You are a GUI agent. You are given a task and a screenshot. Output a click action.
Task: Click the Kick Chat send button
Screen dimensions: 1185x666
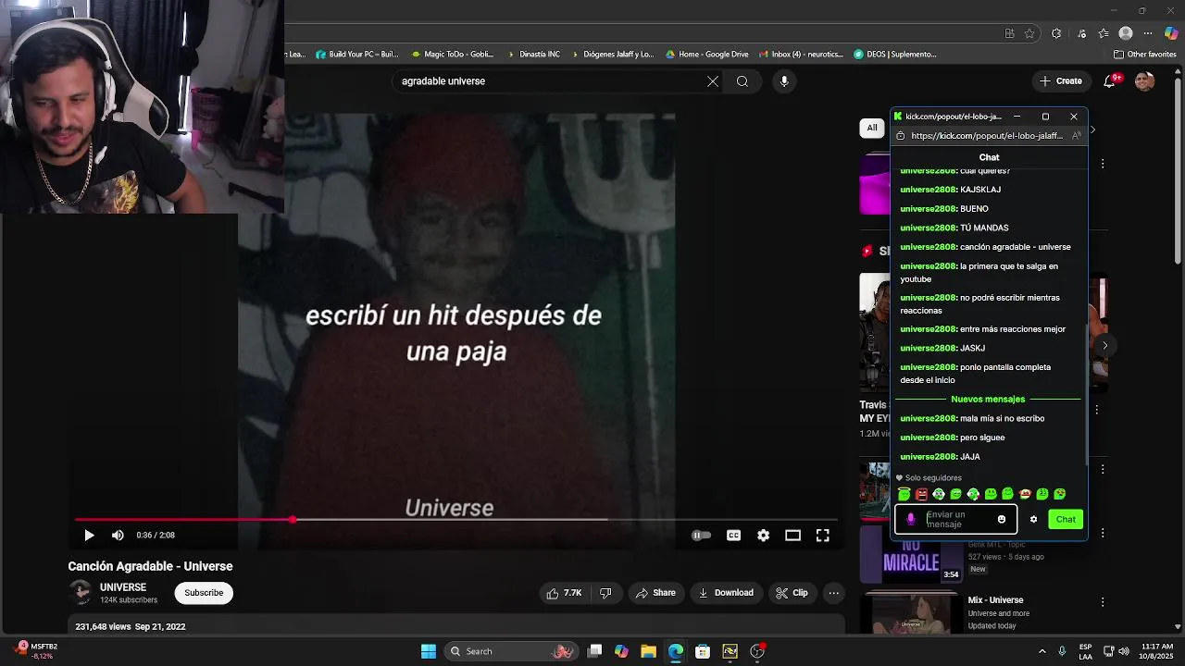coord(1066,520)
